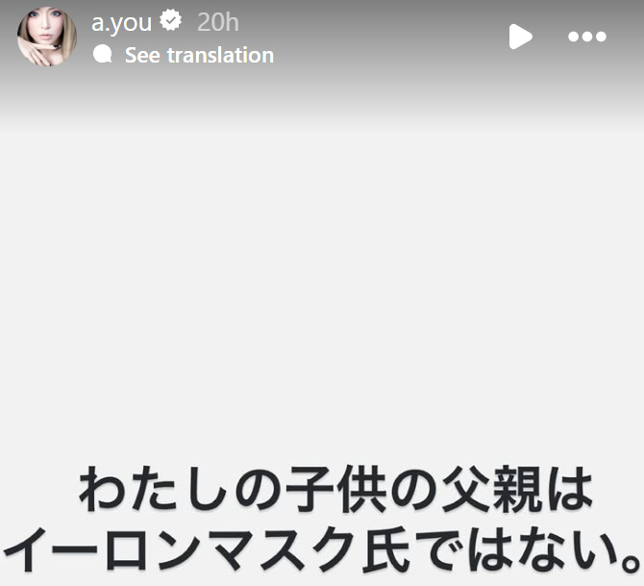Click the 氏 character after マスク
This screenshot has height=586, width=644.
(386, 549)
